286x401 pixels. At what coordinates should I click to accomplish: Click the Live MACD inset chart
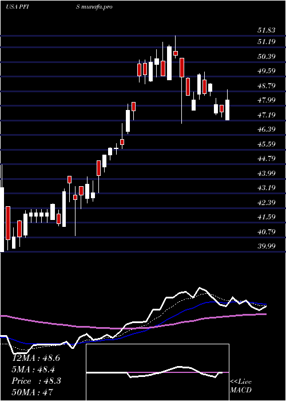[x=157, y=372]
